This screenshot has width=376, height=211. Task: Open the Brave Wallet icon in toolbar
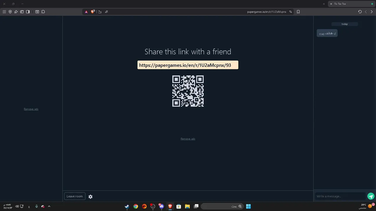22,12
